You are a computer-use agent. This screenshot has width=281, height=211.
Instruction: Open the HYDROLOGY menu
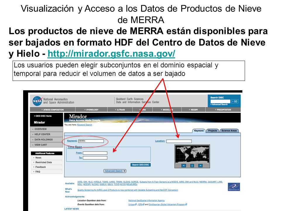point(91,110)
